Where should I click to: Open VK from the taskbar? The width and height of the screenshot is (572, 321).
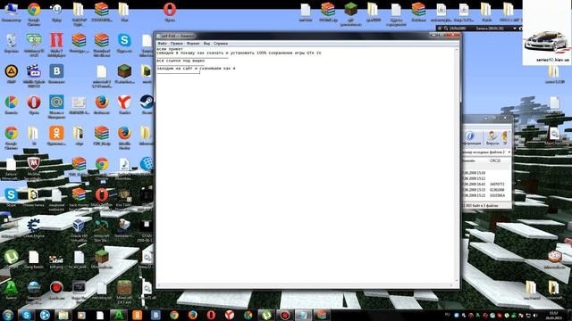(x=156, y=315)
